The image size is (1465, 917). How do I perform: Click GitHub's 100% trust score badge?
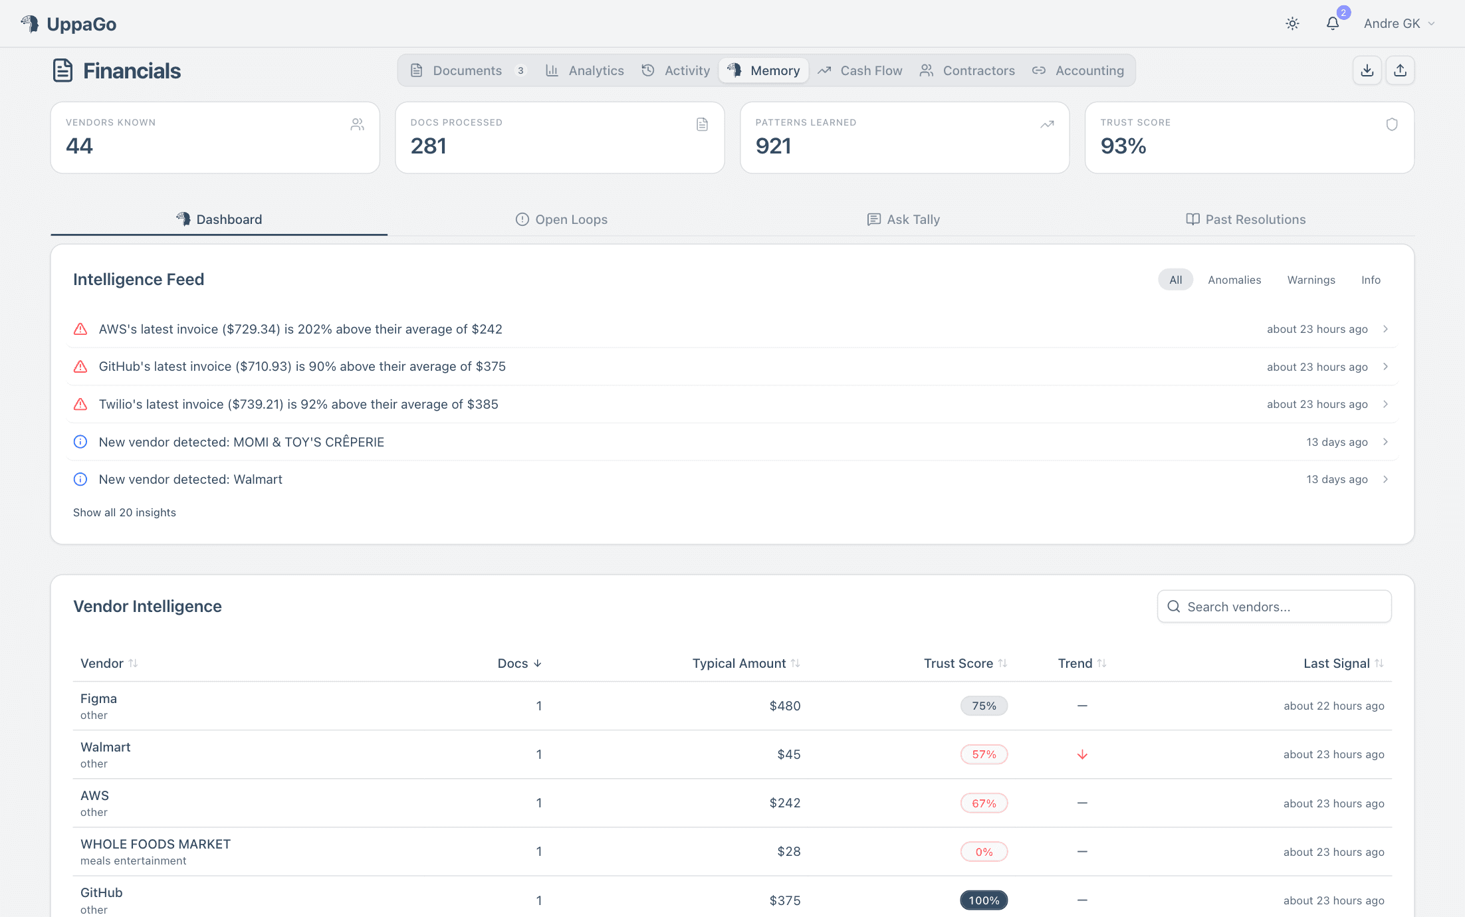[984, 900]
